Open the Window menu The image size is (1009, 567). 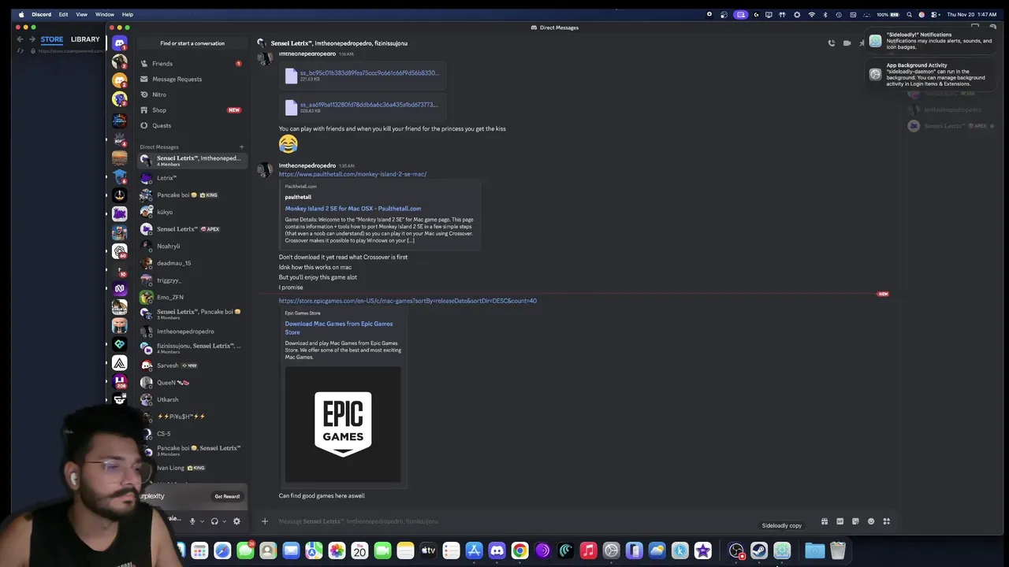pos(105,14)
